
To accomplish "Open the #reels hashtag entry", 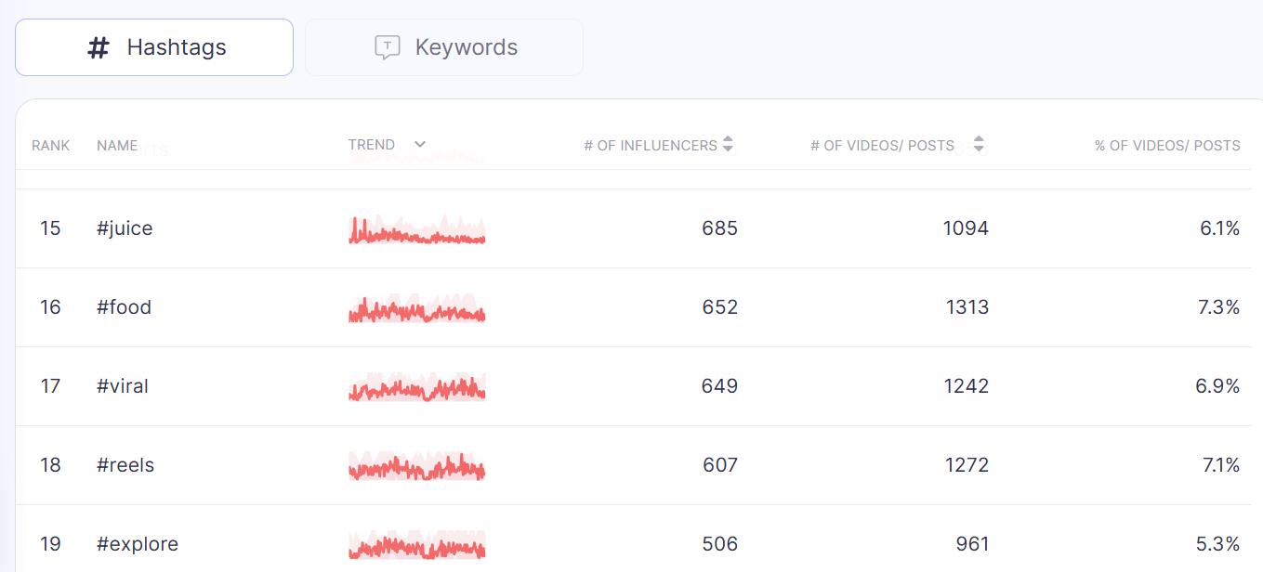I will click(x=125, y=465).
